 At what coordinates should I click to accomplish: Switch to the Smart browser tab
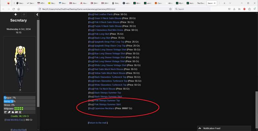point(62,3)
